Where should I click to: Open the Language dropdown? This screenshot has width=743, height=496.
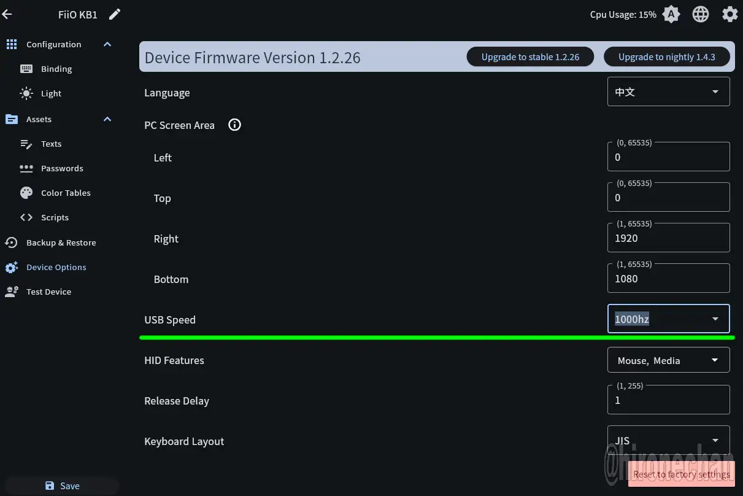(x=668, y=92)
